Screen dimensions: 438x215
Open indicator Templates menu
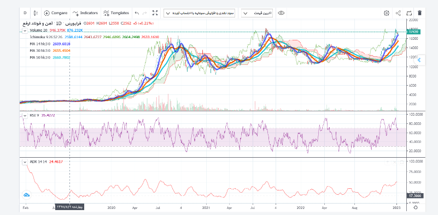[116, 13]
